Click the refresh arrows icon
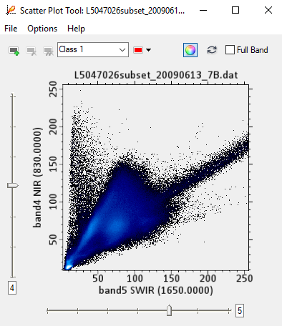Screen dimensions: 282x326 212,50
